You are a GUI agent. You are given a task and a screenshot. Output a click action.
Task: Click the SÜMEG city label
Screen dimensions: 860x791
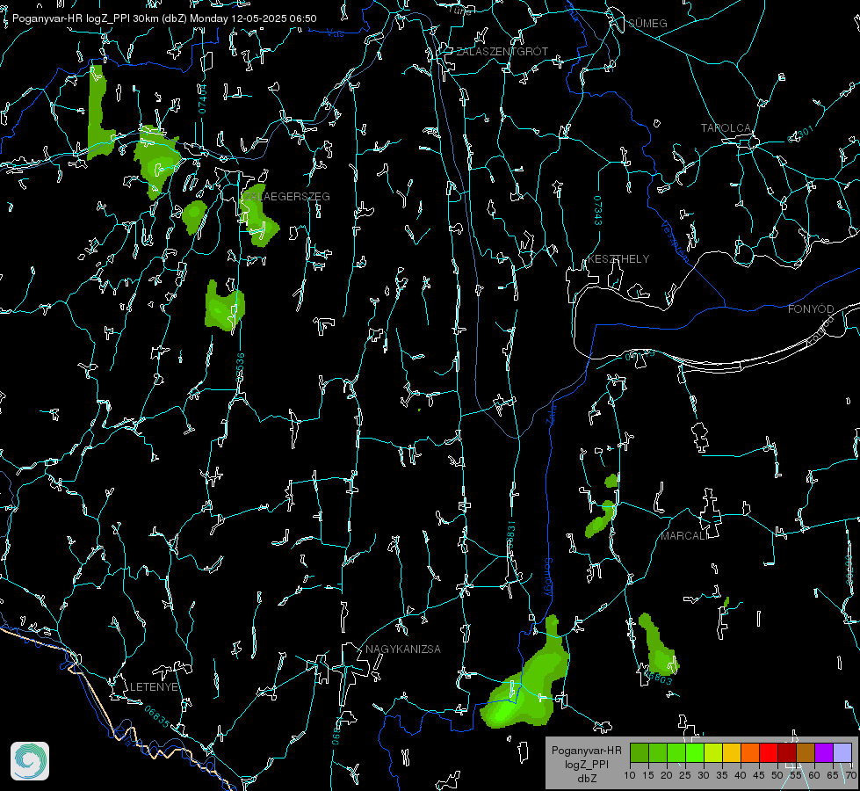pos(647,24)
